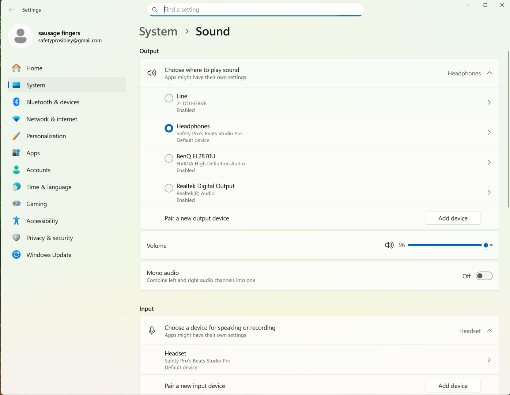Click the Personalization paintbrush icon
This screenshot has width=510, height=395.
[16, 136]
